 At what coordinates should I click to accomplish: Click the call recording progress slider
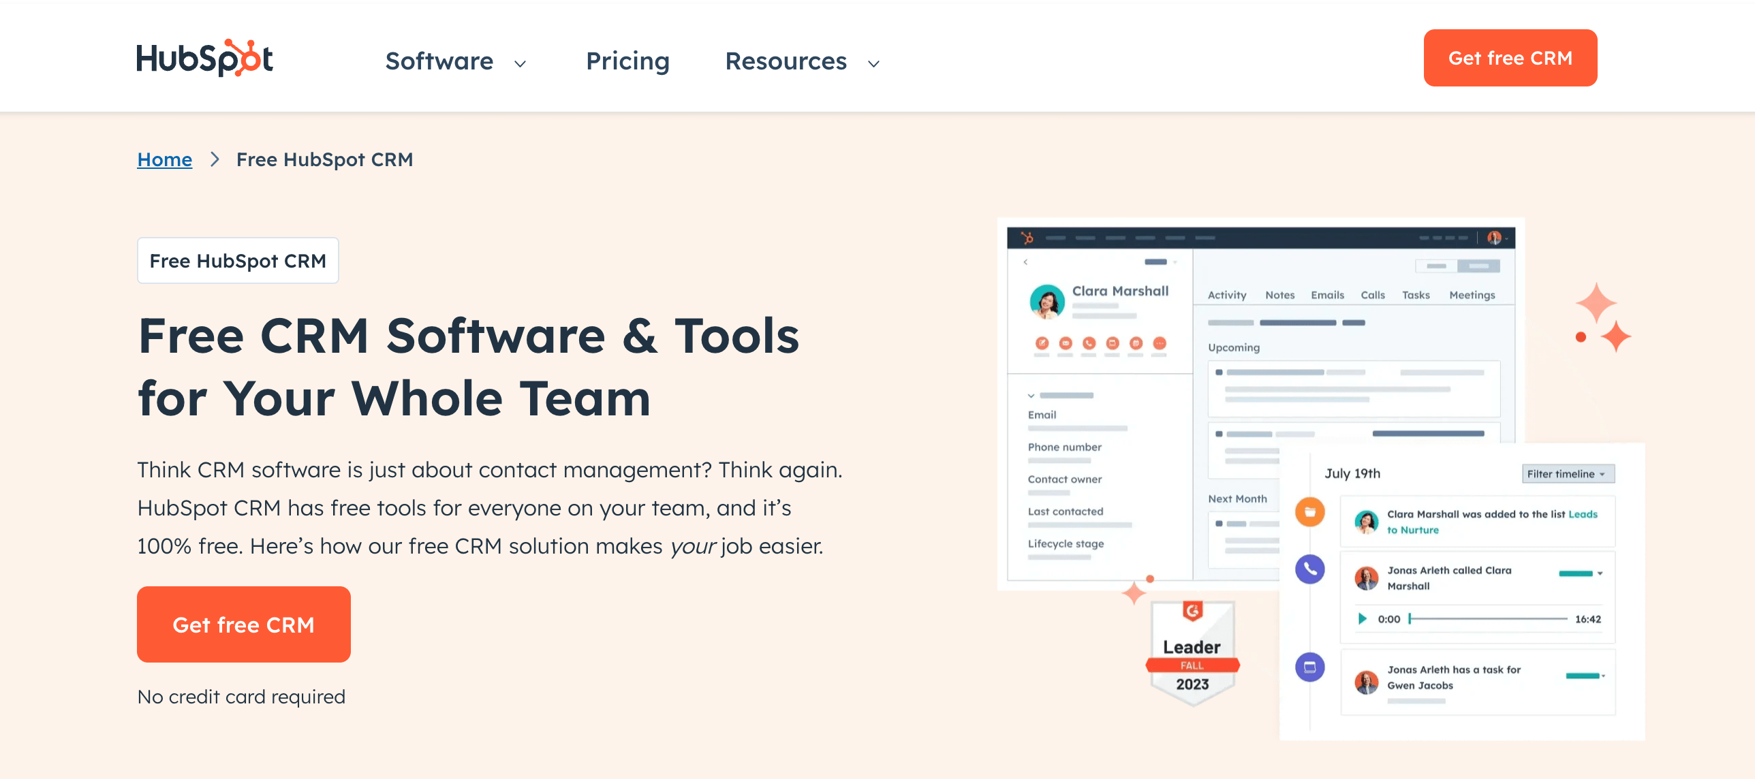1488,619
